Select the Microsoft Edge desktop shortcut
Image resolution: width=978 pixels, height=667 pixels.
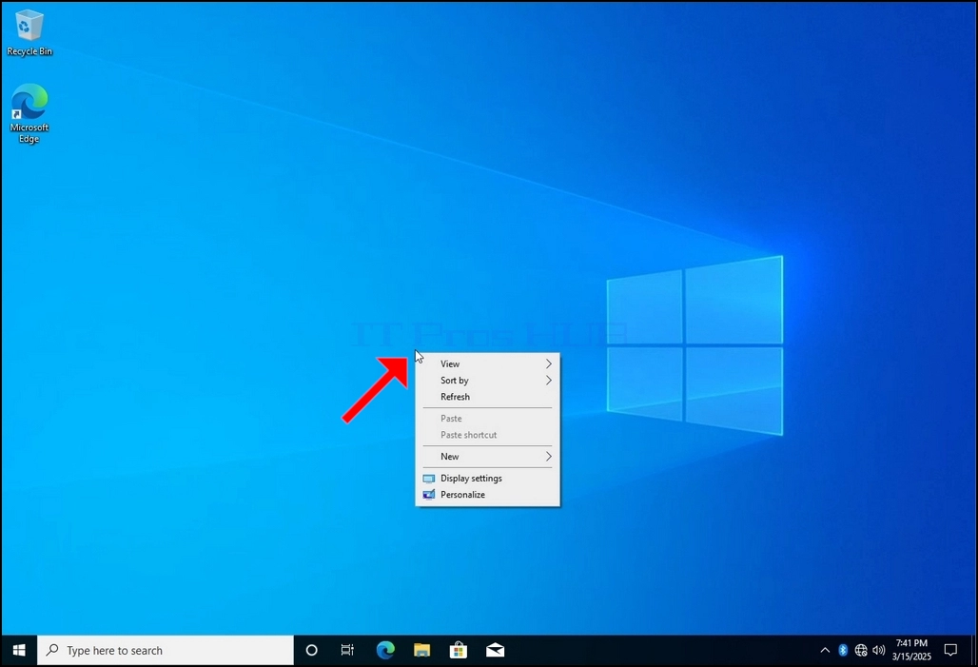(x=29, y=113)
